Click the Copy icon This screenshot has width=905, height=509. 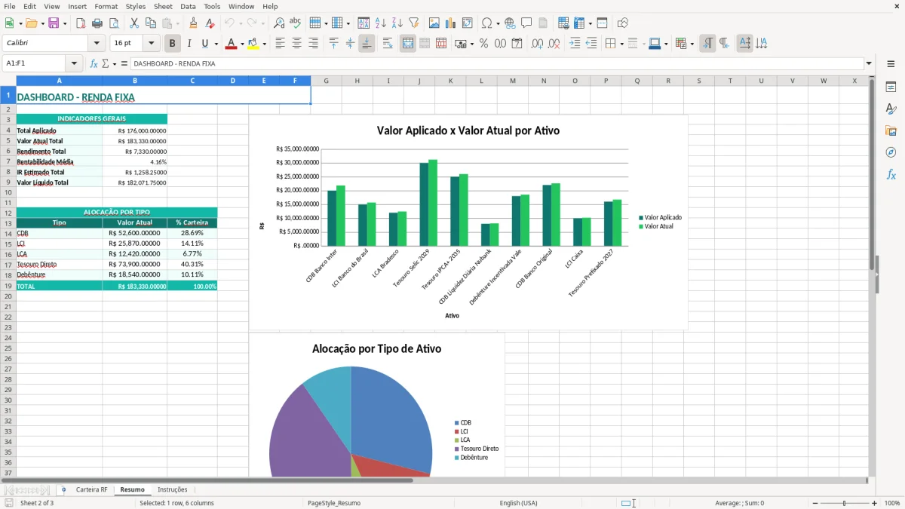coord(151,23)
